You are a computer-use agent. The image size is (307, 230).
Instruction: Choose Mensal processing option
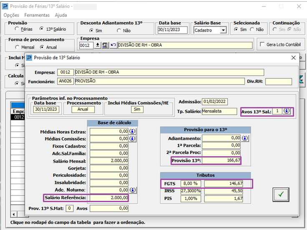pyautogui.click(x=17, y=47)
